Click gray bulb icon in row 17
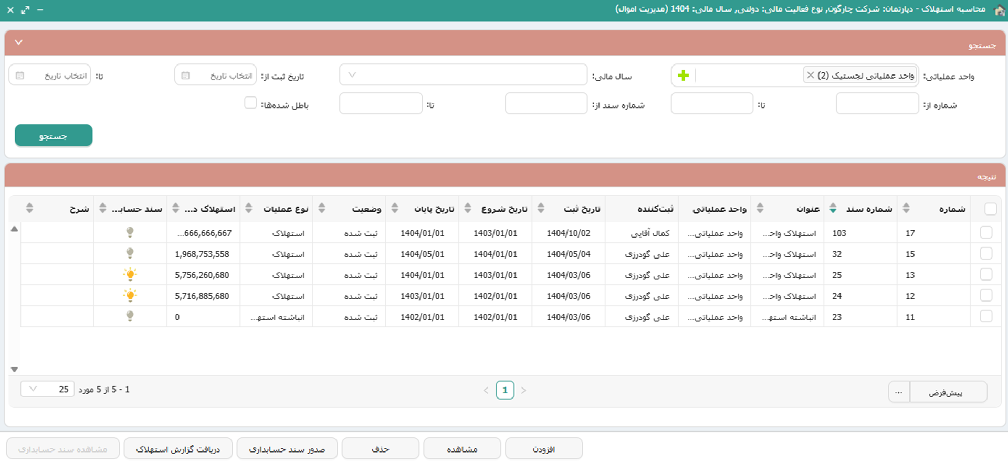Screen dimensions: 1008x463 tap(130, 232)
